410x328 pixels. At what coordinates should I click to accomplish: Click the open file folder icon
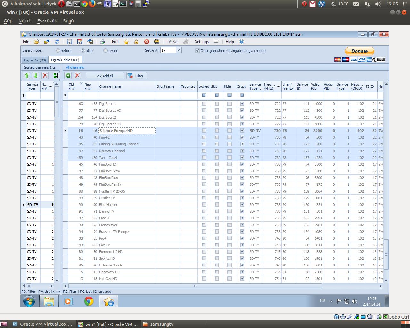[x=37, y=42]
